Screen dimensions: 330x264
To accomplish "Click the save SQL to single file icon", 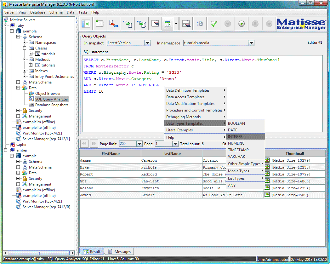I will (x=127, y=24).
